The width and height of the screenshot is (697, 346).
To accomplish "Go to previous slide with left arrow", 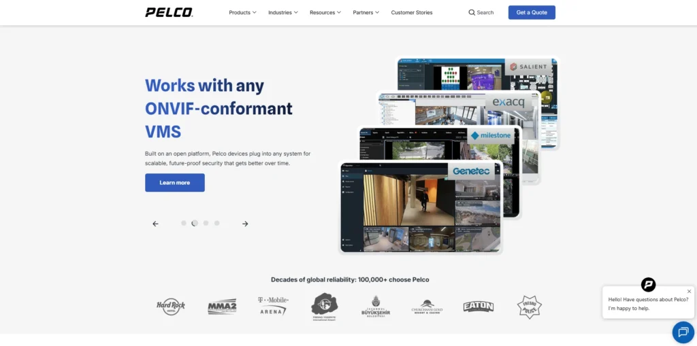I will point(155,224).
